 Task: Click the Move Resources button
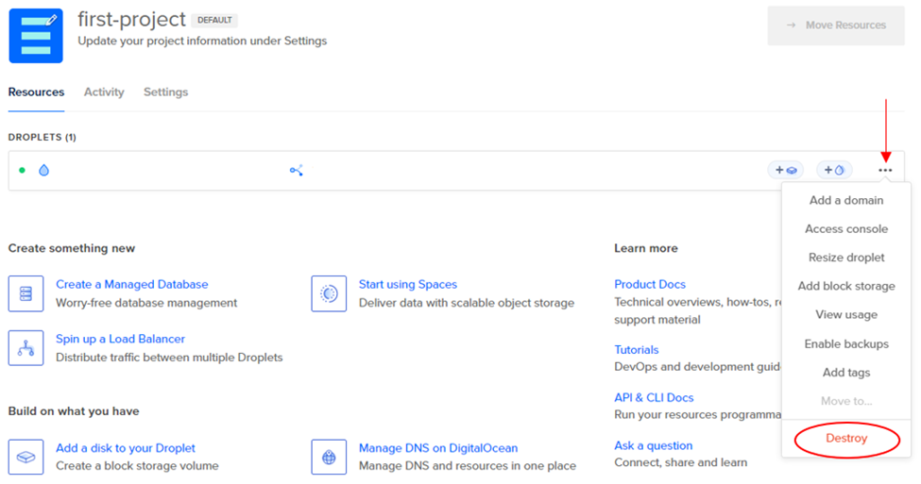[836, 25]
